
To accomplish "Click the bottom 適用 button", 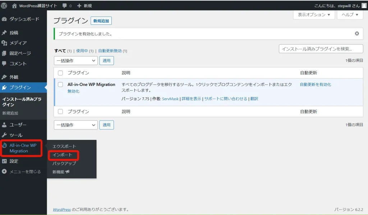I will point(106,125).
